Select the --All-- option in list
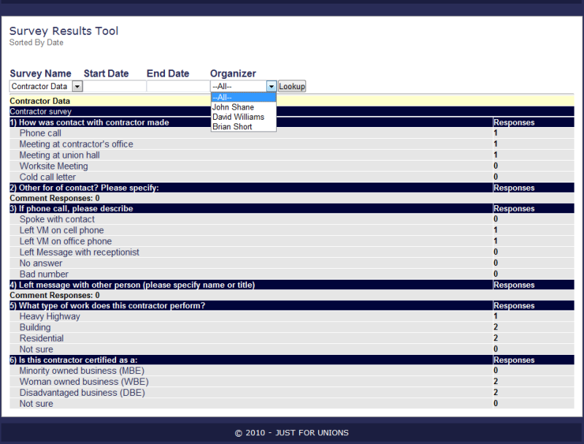The image size is (584, 444). (x=222, y=97)
